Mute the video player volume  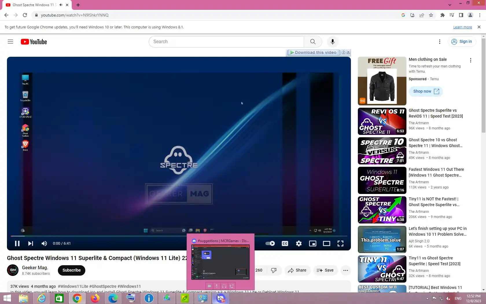coord(44,243)
